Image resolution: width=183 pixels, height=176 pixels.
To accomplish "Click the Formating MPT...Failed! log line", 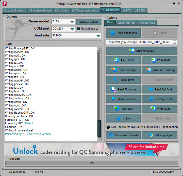I will point(19,123).
